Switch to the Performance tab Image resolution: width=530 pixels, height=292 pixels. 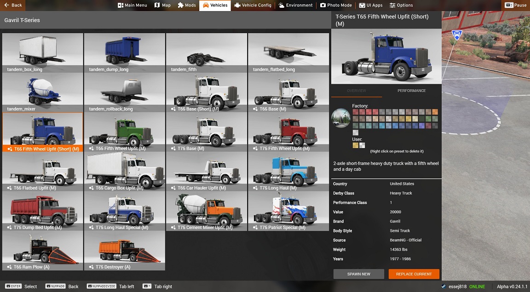coord(411,91)
